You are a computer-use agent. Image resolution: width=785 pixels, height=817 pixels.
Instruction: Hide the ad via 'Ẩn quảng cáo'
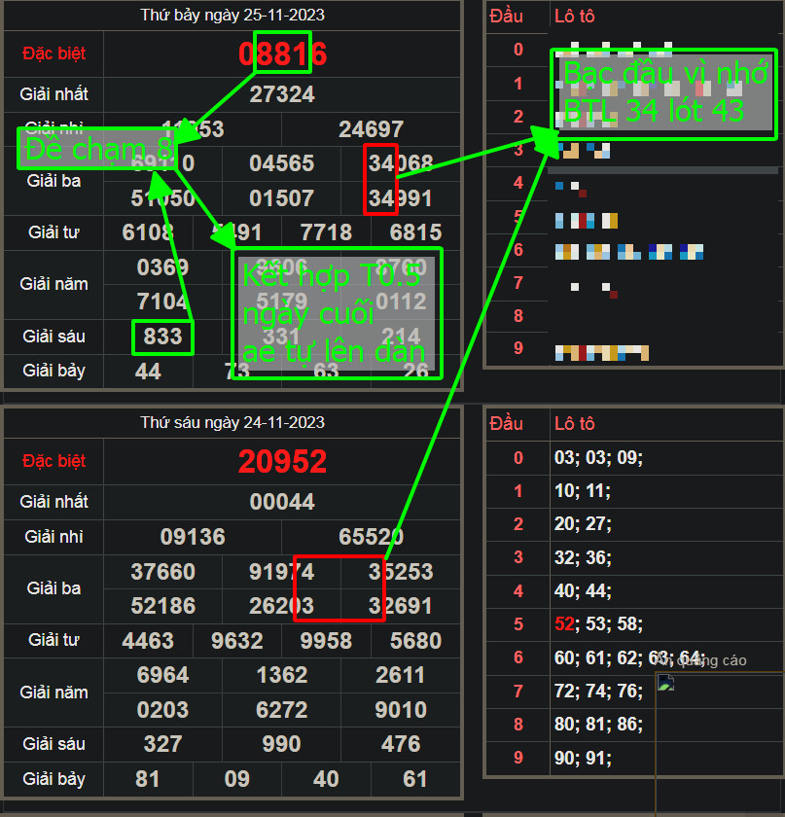[702, 660]
